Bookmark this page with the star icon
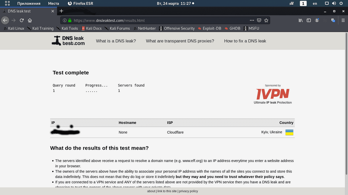This screenshot has height=195, width=348. 266,20
